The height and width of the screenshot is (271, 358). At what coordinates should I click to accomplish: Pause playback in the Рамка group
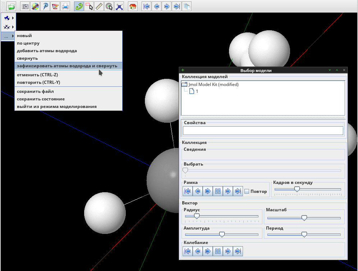click(218, 191)
